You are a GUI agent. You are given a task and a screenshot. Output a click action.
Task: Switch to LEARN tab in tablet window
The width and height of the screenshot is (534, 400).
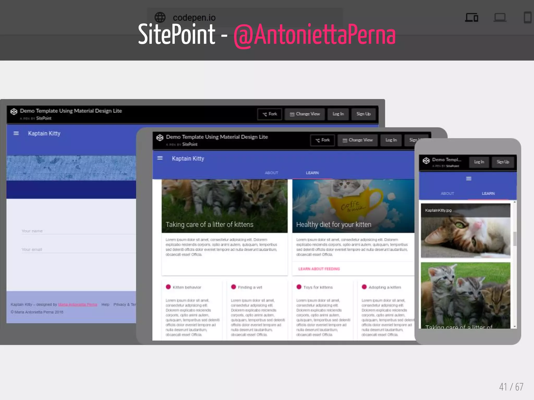(312, 173)
